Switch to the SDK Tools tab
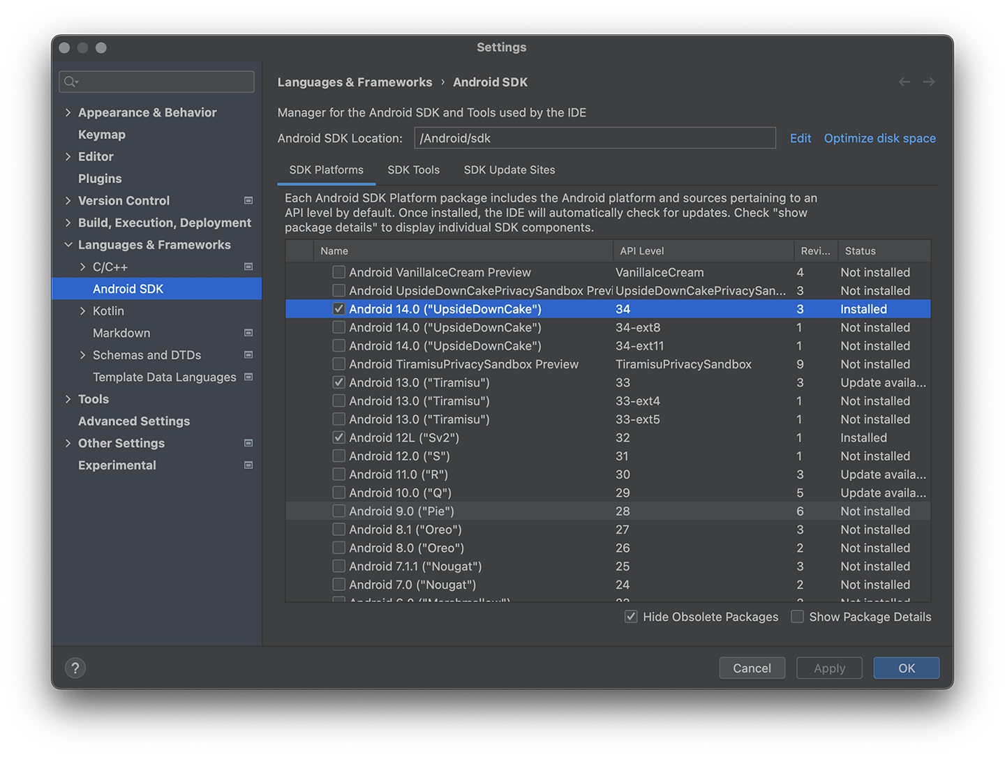Screen dimensions: 1005x757 click(413, 170)
